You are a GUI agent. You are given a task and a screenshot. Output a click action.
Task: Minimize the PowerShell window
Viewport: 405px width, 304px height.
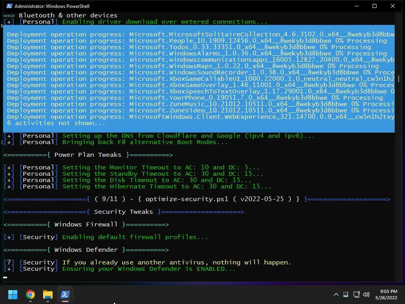357,6
